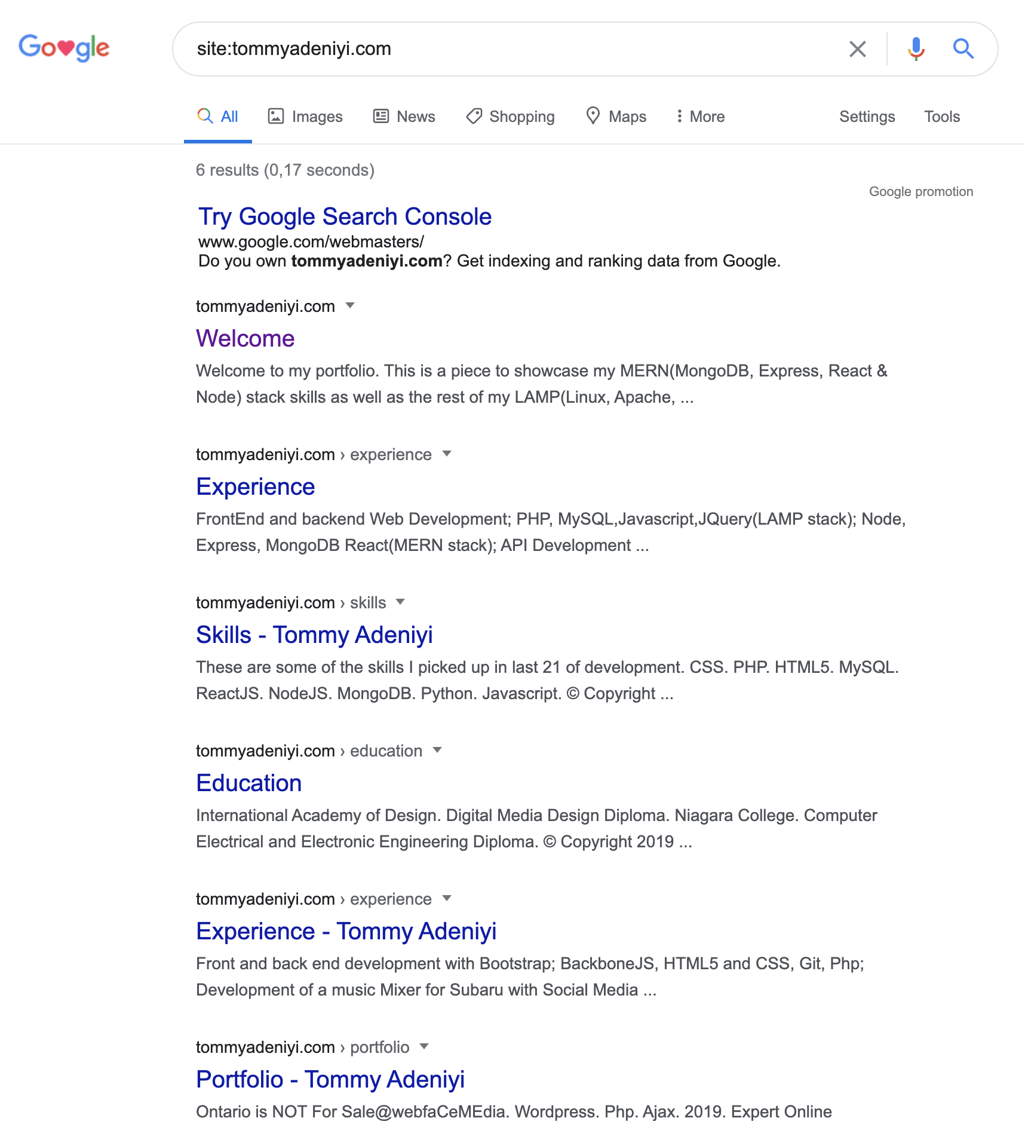Click the search magnifier icon in the search bar
The image size is (1025, 1121).
pos(963,48)
